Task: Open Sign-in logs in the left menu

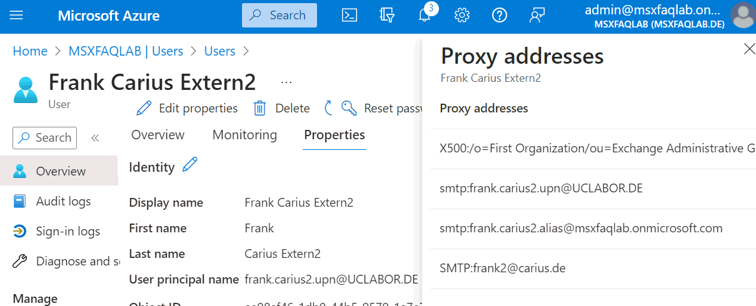Action: point(59,231)
